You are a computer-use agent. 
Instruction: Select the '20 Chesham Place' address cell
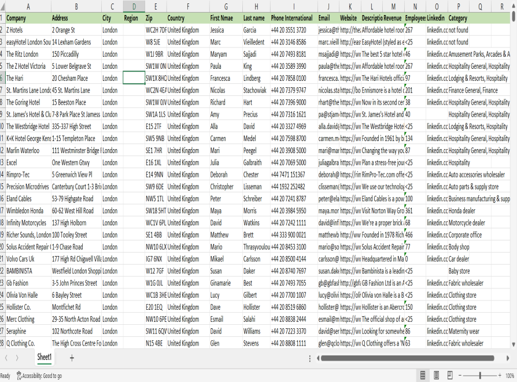tap(76, 78)
